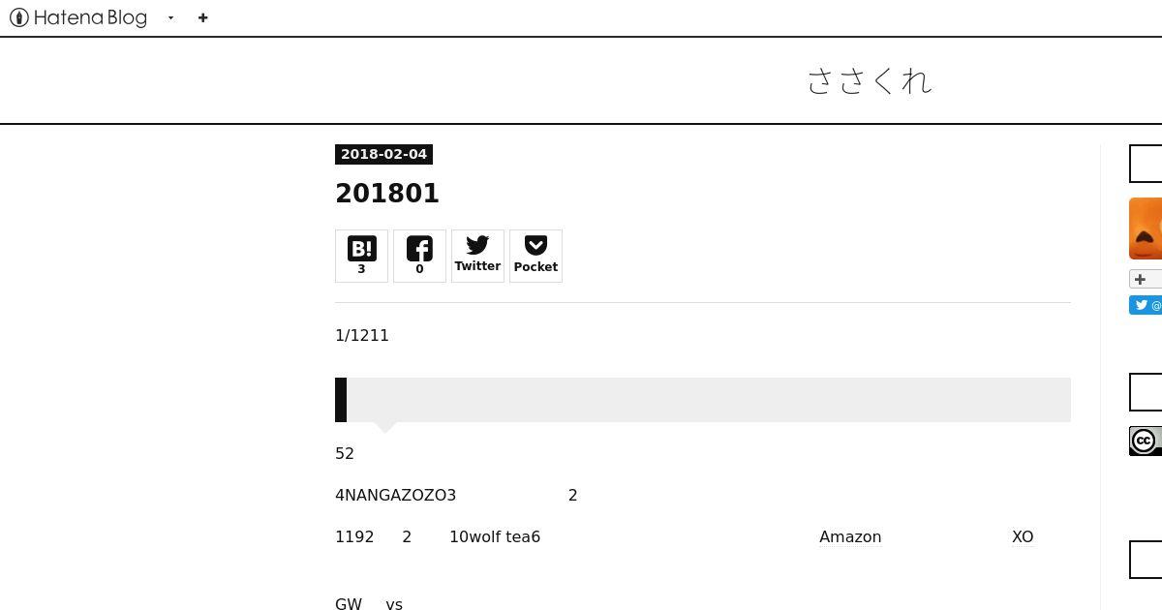The image size is (1162, 610).
Task: Click the second sidebar box below Twitter
Action: [1146, 392]
